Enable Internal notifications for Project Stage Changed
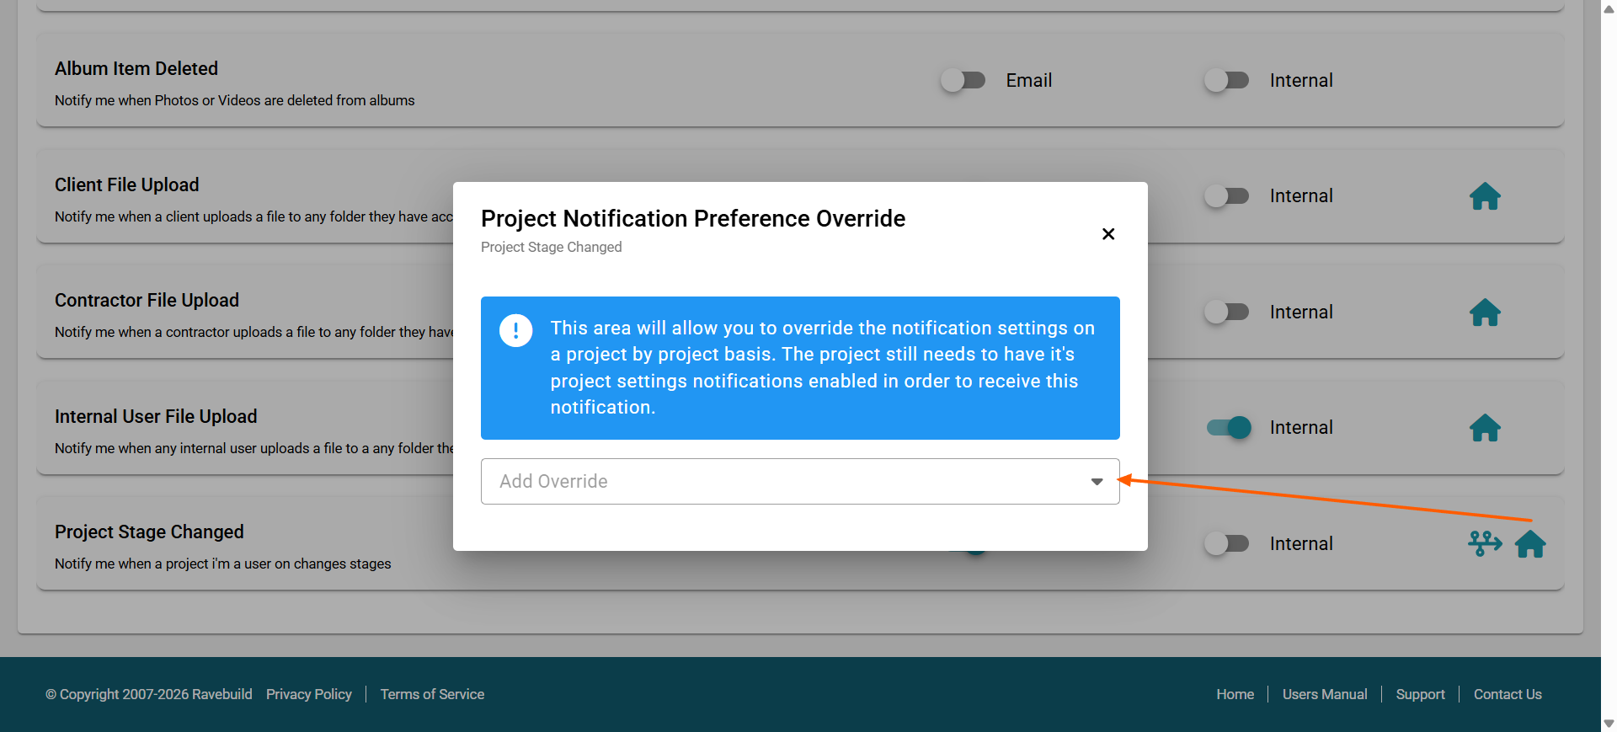 coord(1226,543)
